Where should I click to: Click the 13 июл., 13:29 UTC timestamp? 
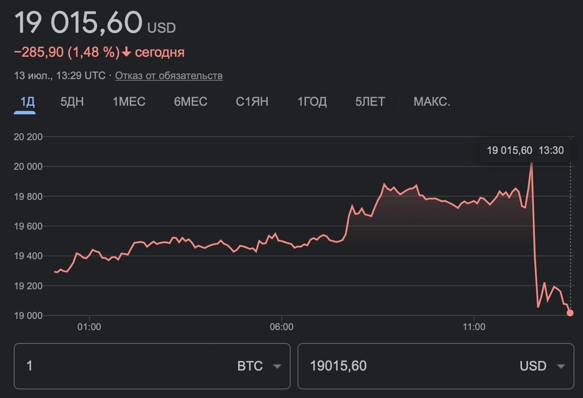pyautogui.click(x=60, y=76)
